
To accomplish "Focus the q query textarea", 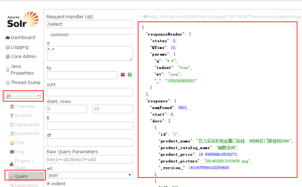I will click(x=90, y=53).
